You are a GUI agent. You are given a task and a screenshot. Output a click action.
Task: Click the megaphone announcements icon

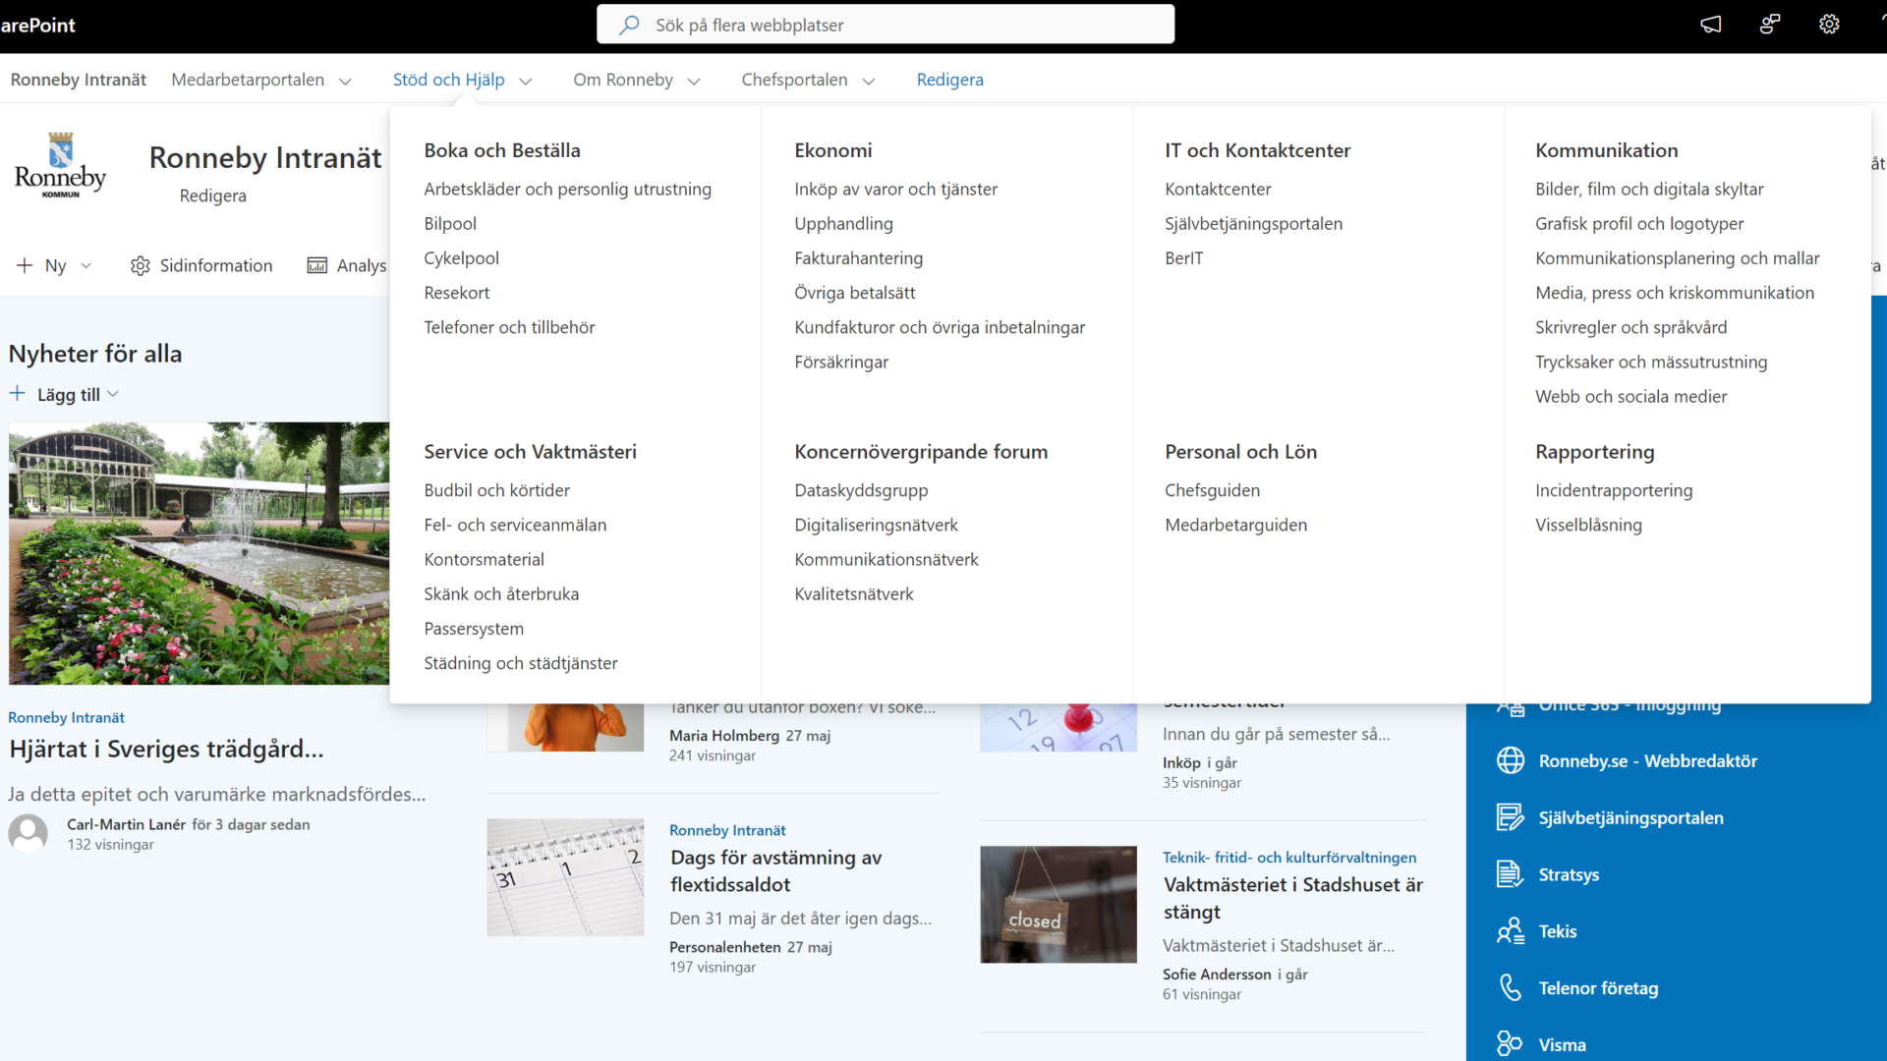[1711, 25]
